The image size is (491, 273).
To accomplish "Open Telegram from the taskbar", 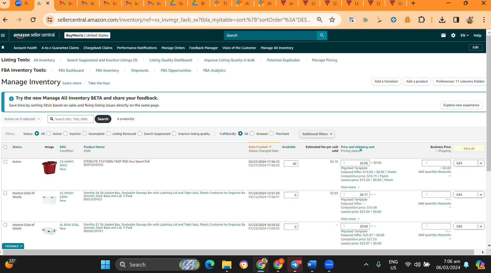I will click(295, 264).
